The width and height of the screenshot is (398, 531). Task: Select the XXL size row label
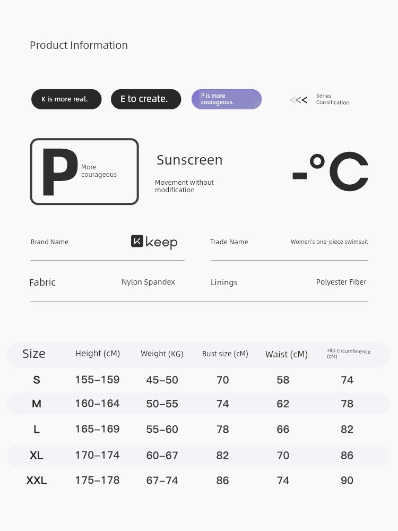pyautogui.click(x=37, y=481)
